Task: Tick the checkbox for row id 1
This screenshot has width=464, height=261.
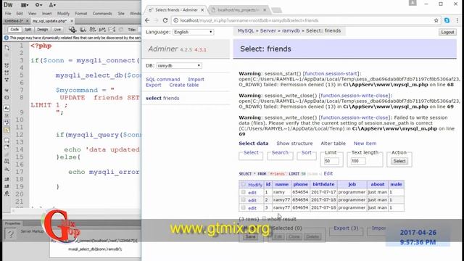Action: [x=244, y=192]
